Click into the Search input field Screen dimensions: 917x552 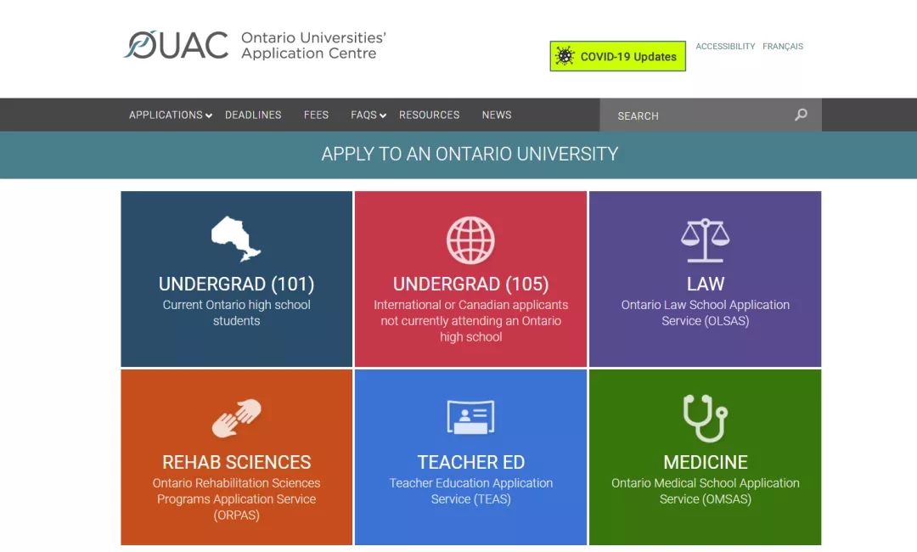(x=696, y=115)
